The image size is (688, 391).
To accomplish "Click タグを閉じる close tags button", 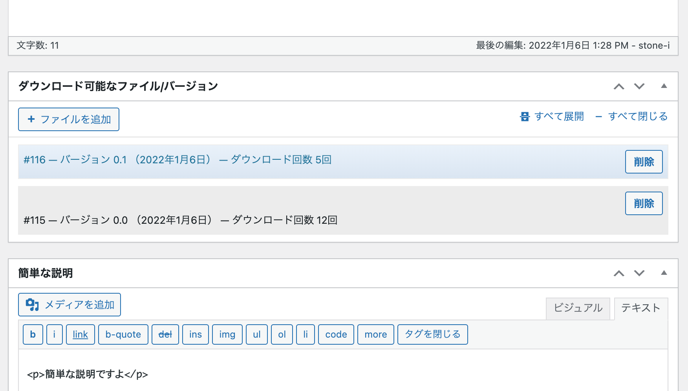I will point(433,334).
